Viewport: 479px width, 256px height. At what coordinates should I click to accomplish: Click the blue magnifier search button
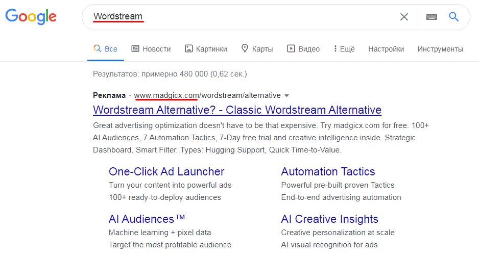point(453,17)
